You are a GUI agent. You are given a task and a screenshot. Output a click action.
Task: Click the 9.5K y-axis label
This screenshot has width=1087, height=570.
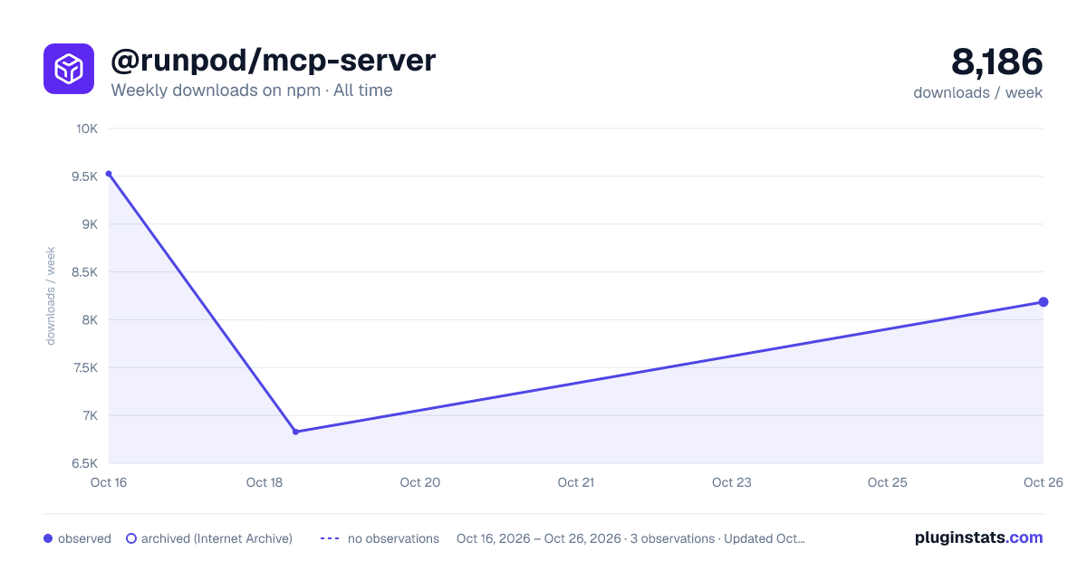[x=85, y=176]
